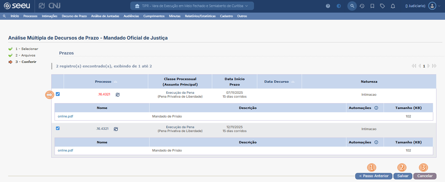The height and width of the screenshot is (182, 445).
Task: Open second process number .16.4321
Action: [102, 129]
